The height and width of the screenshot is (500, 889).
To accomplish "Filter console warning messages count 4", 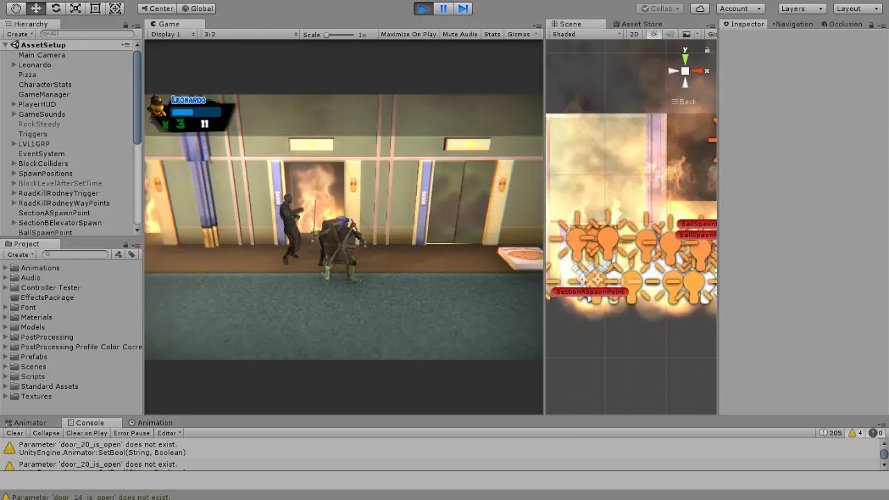I will [855, 433].
